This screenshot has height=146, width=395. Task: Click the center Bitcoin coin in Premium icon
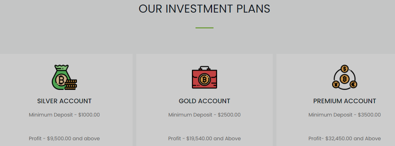coord(344,79)
